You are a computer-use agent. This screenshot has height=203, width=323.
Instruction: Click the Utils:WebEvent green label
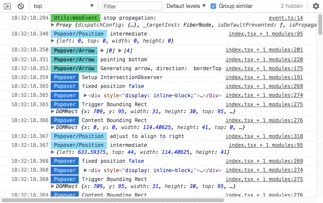coord(75,18)
